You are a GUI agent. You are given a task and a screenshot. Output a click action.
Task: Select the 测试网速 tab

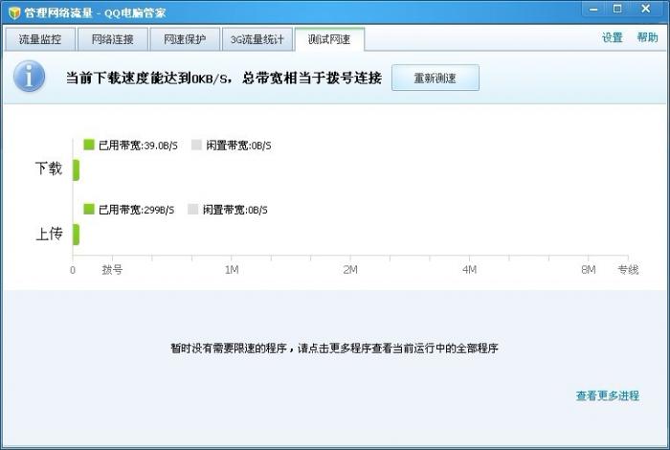click(x=329, y=39)
